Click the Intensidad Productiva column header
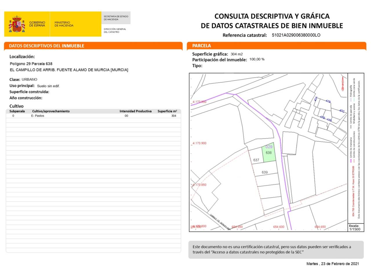Image resolution: width=371 pixels, height=278 pixels. [x=136, y=111]
